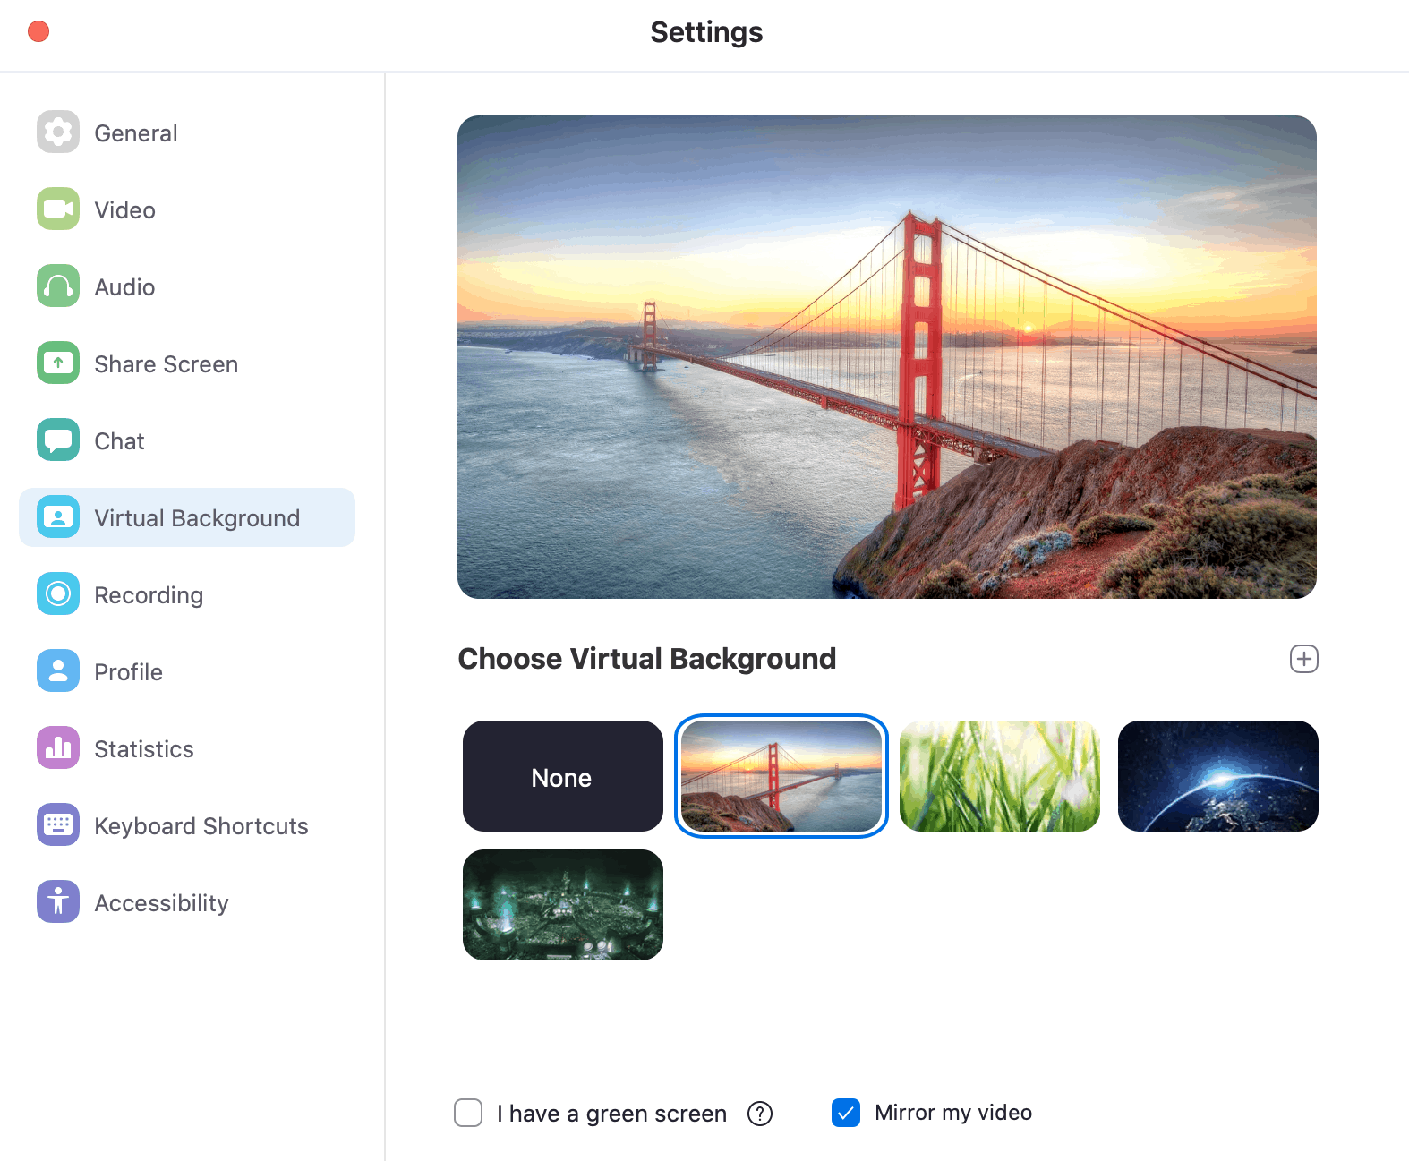Uncheck the Mirror my video checkbox
Viewport: 1409px width, 1161px height.
pyautogui.click(x=846, y=1113)
